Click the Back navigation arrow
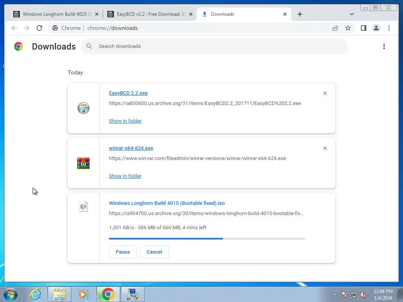Screen dimensions: 403x302 tap(14, 28)
